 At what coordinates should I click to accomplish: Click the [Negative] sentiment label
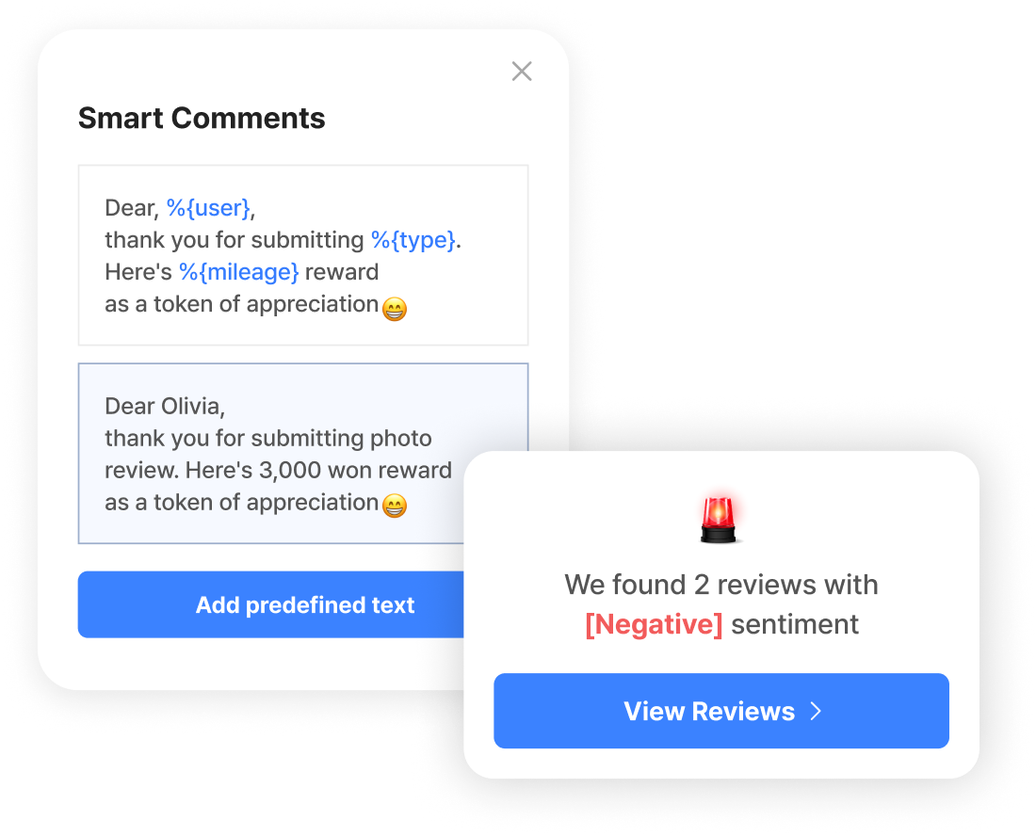click(x=653, y=623)
